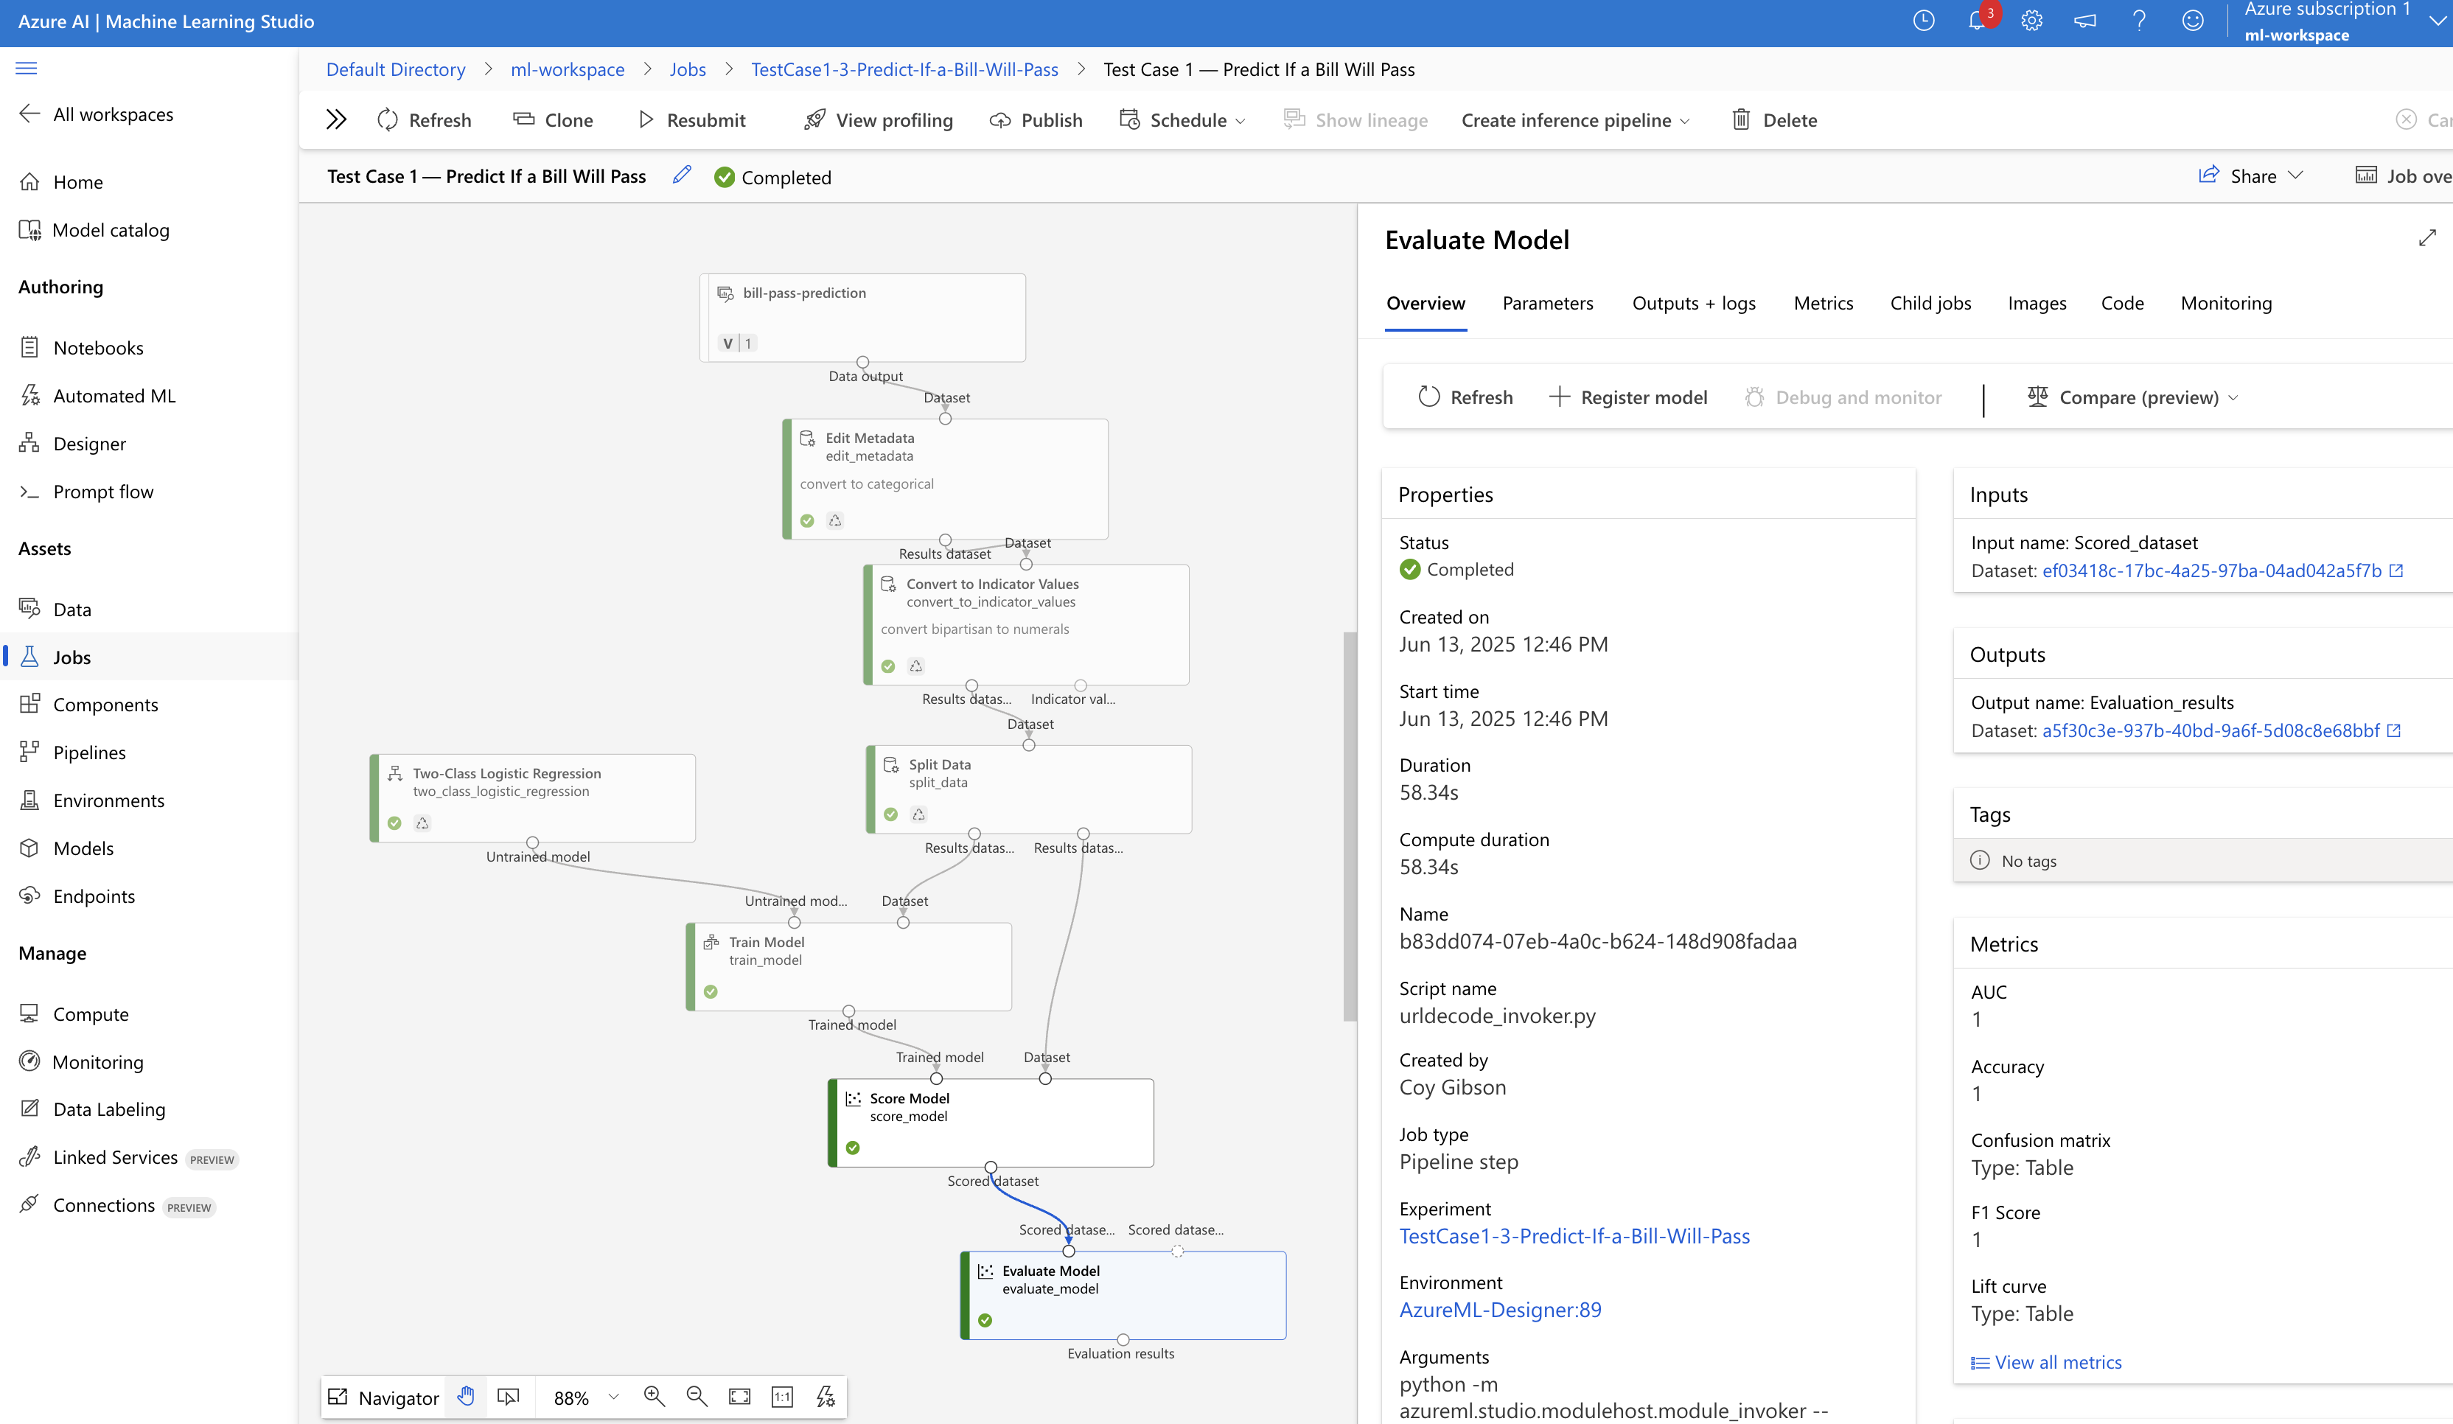Viewport: 2453px width, 1424px height.
Task: Fit pipeline graph to screen
Action: tap(740, 1397)
